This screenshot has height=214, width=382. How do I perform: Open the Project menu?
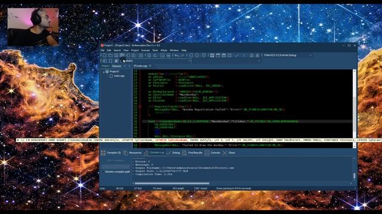[135, 51]
